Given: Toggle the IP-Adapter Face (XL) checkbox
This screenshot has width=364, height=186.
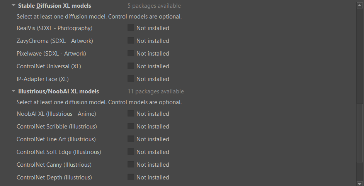Looking at the screenshot, I should (x=131, y=79).
